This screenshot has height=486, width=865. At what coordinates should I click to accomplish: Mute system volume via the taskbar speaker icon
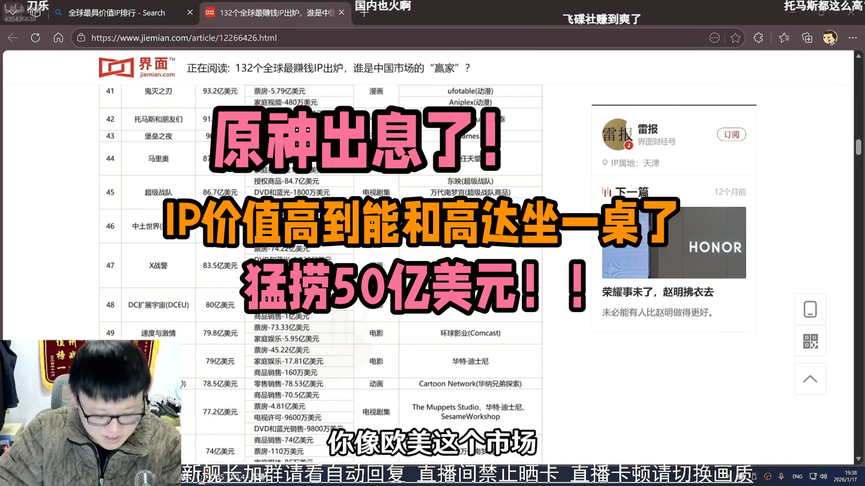[x=823, y=476]
